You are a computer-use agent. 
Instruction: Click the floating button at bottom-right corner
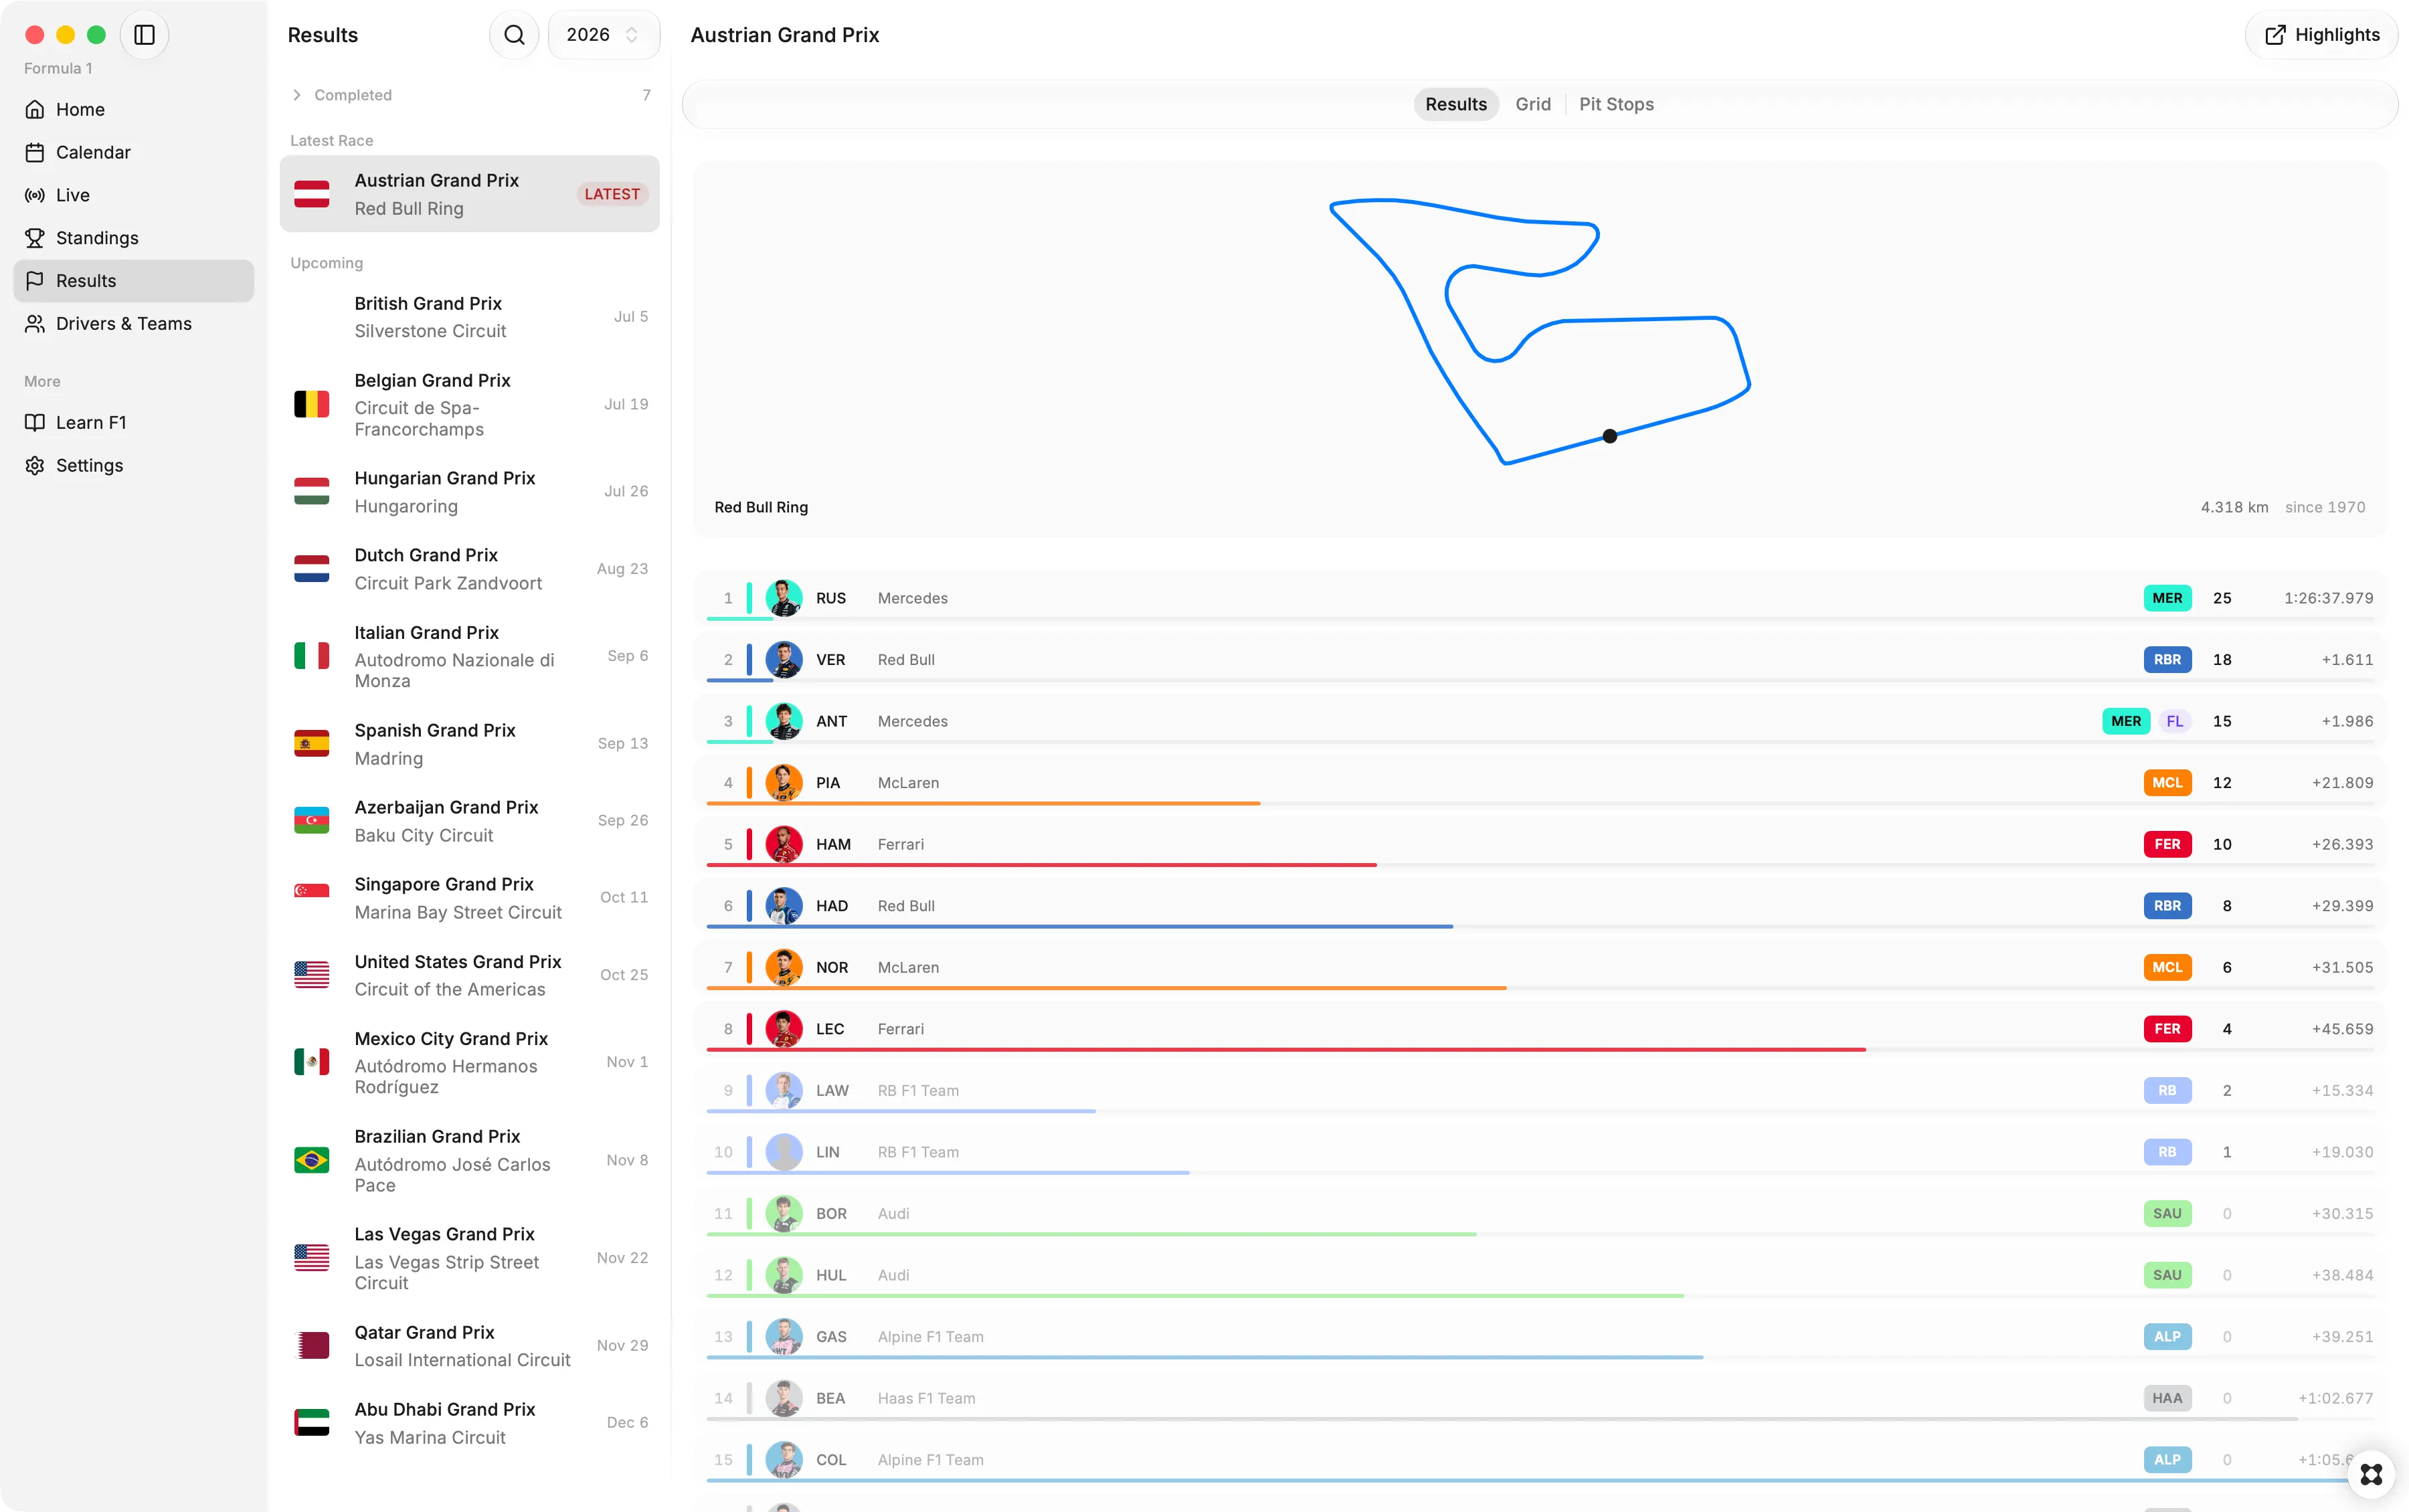[x=2371, y=1474]
